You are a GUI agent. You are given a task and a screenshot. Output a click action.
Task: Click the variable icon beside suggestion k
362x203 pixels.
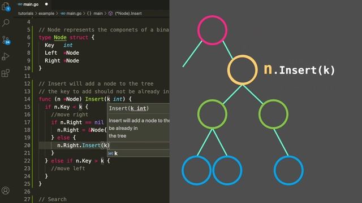point(111,153)
